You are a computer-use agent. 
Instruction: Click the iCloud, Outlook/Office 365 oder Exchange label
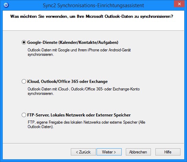pos(67,82)
